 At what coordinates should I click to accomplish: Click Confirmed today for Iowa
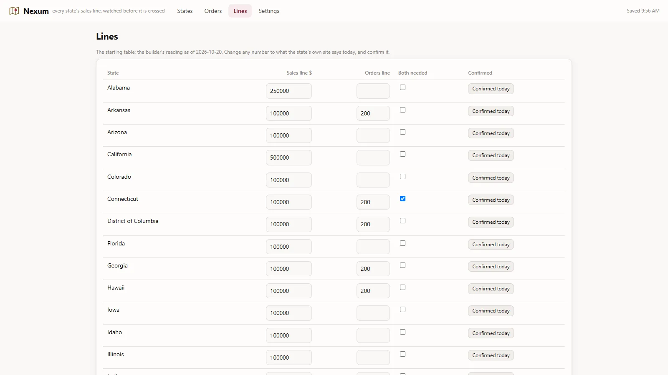tap(491, 311)
